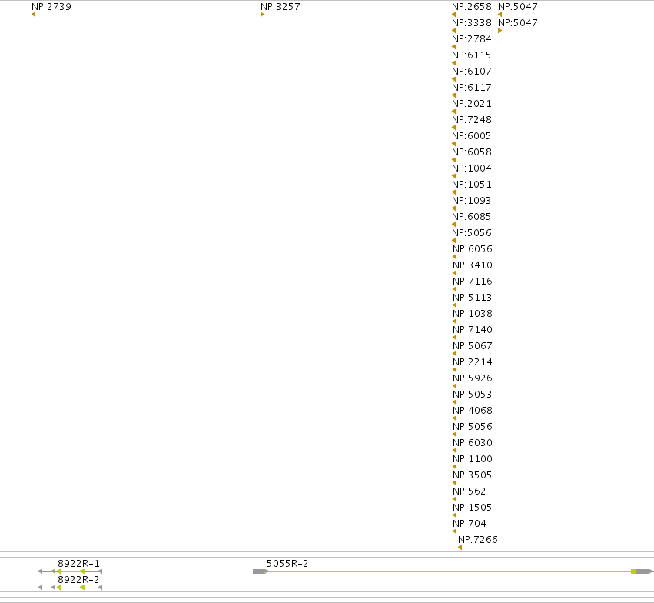
Task: Click on NP:6005
Action: tap(472, 136)
